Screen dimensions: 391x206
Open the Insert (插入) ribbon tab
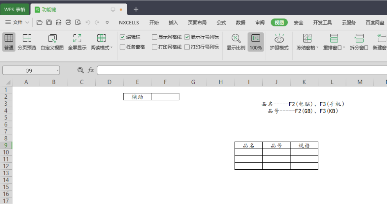tap(173, 23)
